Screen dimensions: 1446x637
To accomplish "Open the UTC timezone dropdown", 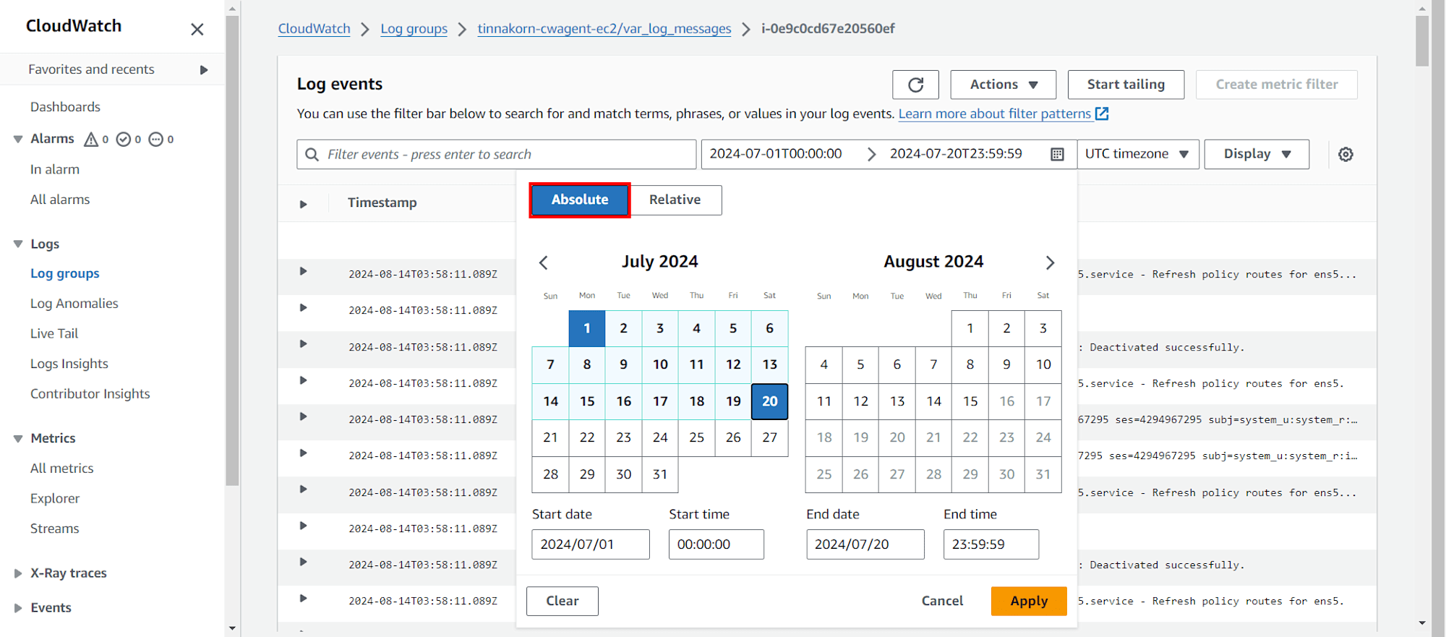I will tap(1137, 154).
